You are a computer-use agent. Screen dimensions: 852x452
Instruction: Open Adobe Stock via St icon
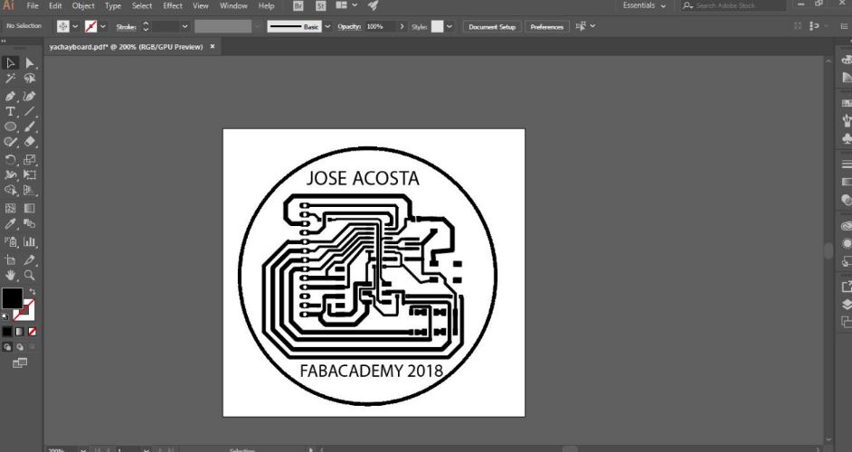320,6
